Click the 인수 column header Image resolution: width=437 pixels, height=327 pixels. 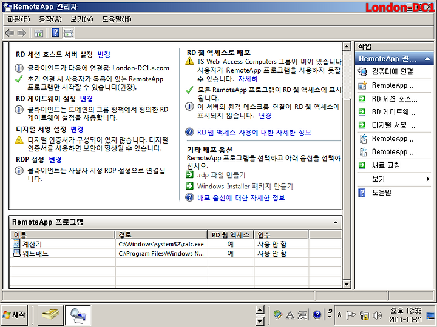click(281, 234)
